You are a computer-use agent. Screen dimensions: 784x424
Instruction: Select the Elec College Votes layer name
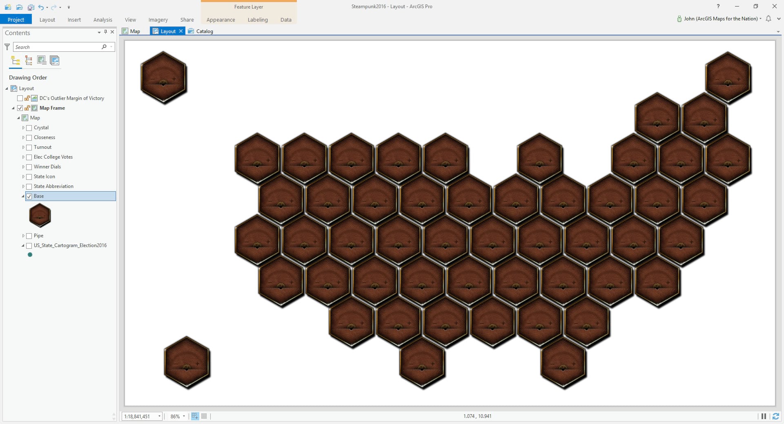(x=53, y=157)
